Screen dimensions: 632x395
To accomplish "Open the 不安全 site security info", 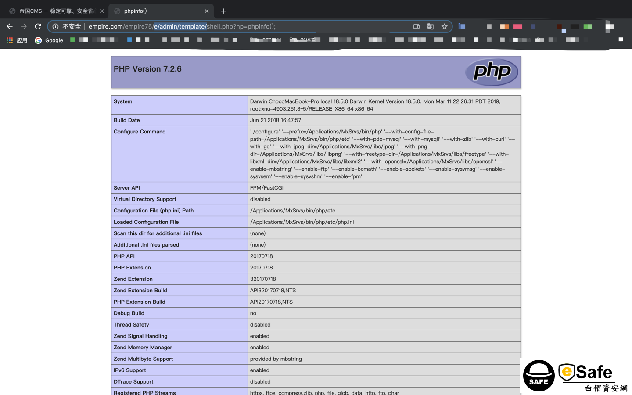I will (67, 26).
